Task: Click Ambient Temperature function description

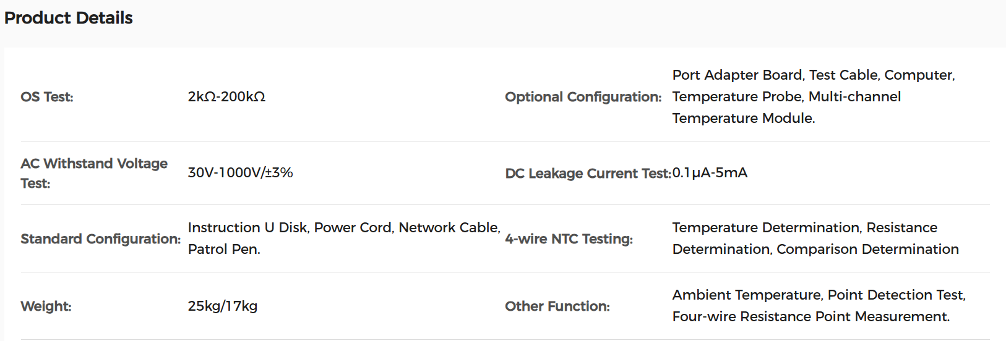Action: pyautogui.click(x=819, y=306)
